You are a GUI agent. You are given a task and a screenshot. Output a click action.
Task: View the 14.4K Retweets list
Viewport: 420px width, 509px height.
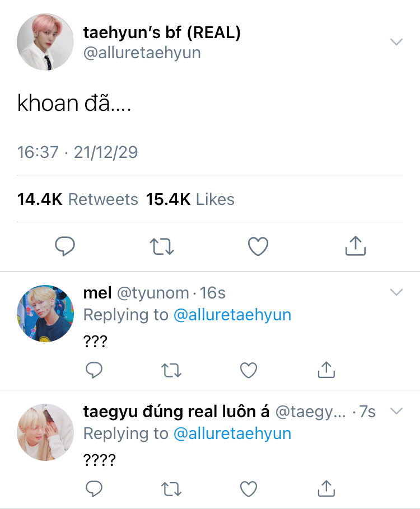[x=77, y=199]
